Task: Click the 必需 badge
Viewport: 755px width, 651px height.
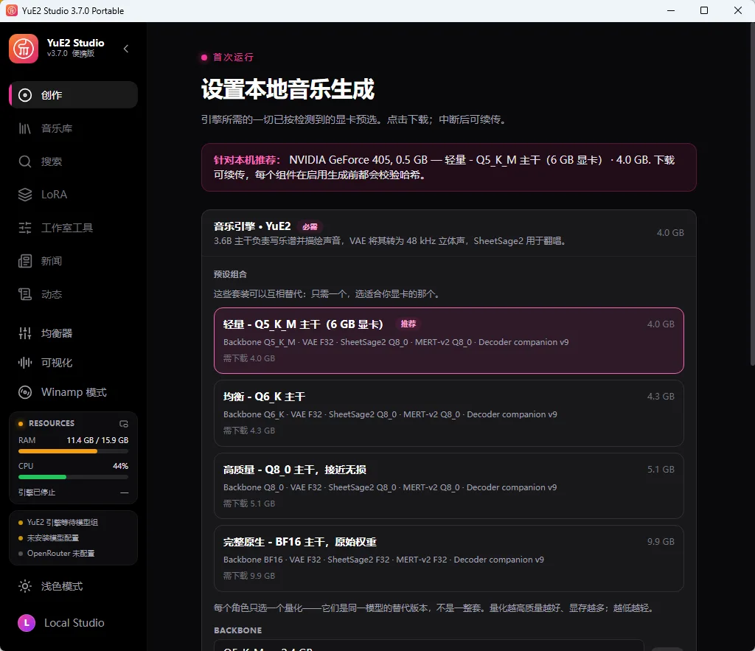Action: click(x=310, y=226)
